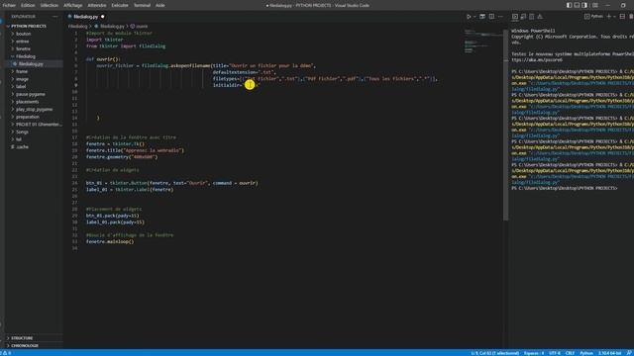
Task: Click the split terminal icon
Action: pyautogui.click(x=622, y=17)
